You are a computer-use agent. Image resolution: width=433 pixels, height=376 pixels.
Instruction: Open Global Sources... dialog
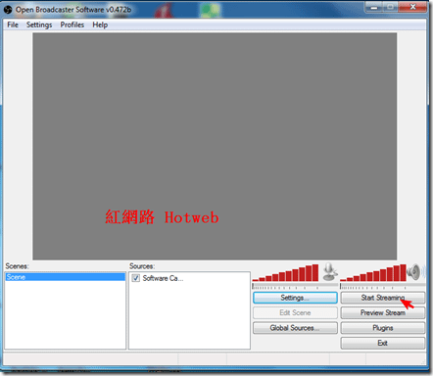pos(295,328)
